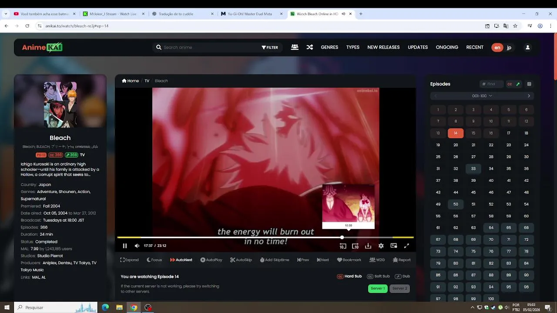Image resolution: width=557 pixels, height=313 pixels.
Task: Select the Hard Sub option
Action: click(349, 276)
